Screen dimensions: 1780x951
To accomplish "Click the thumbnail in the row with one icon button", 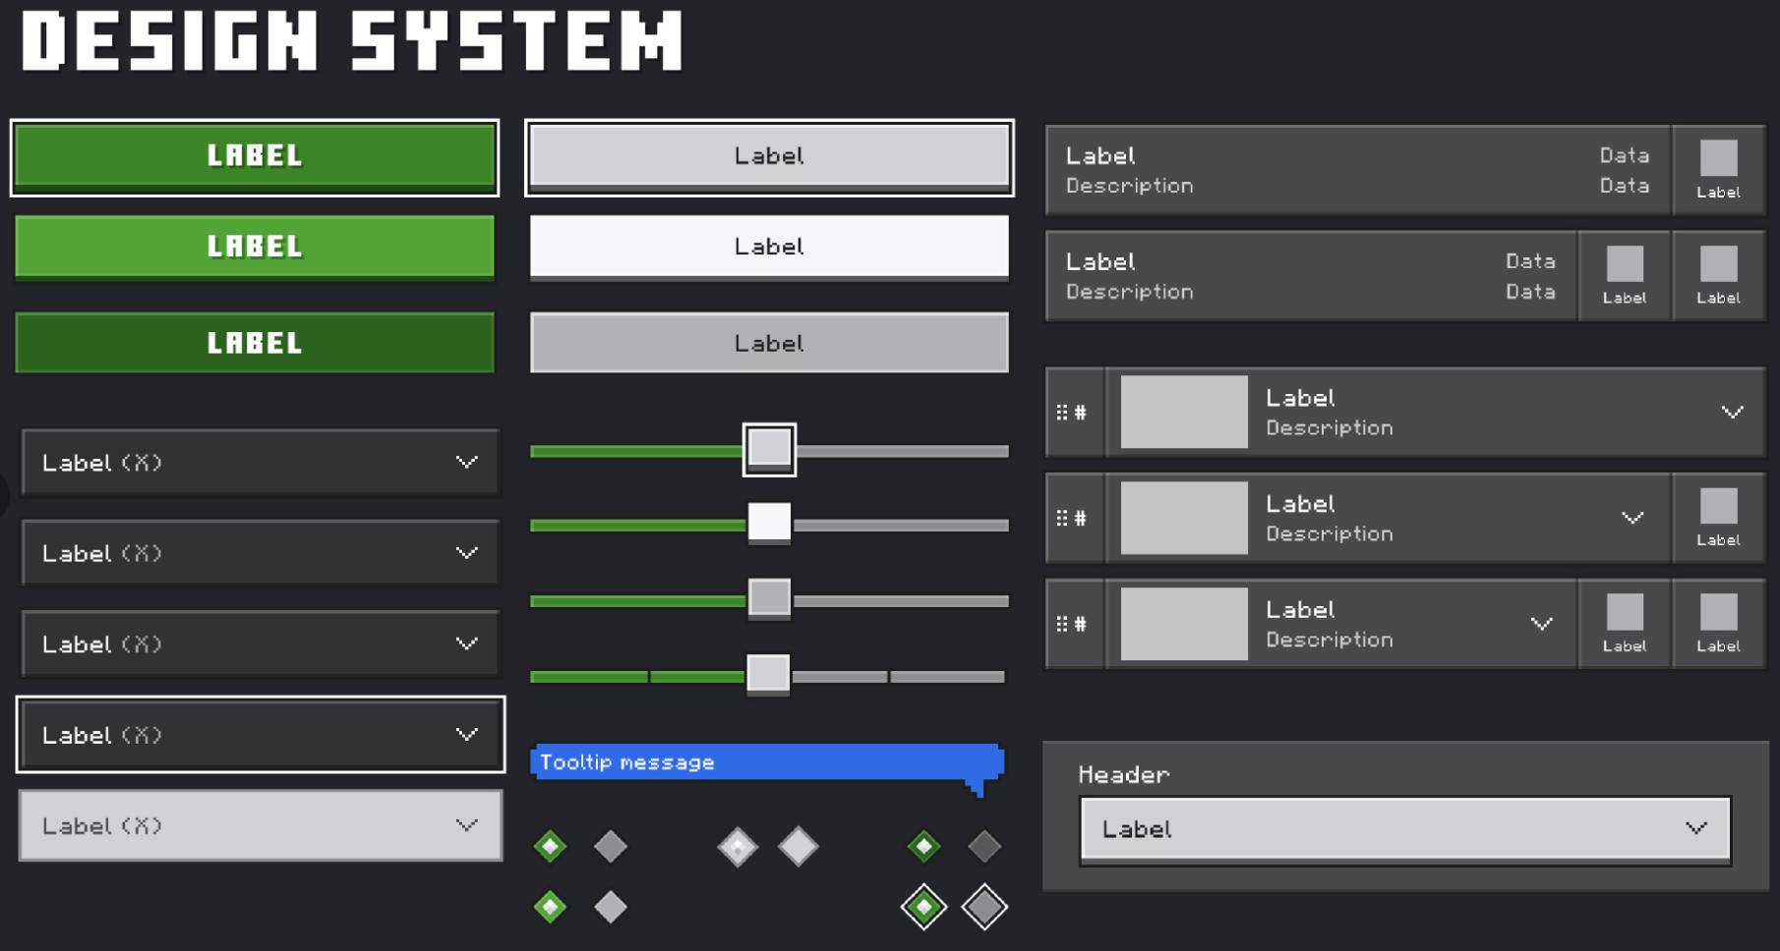I will point(1184,518).
